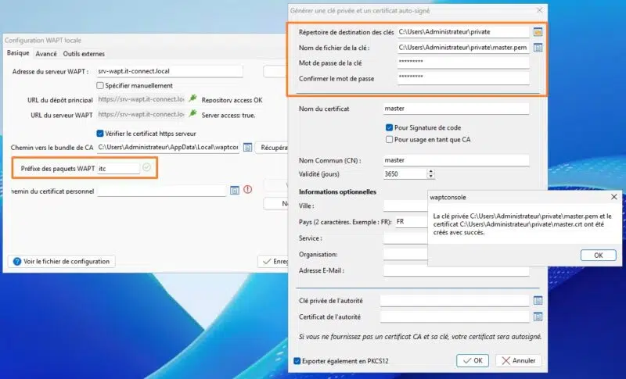Open the Outils externes tab
Screen dimensions: 626x379
pos(84,54)
